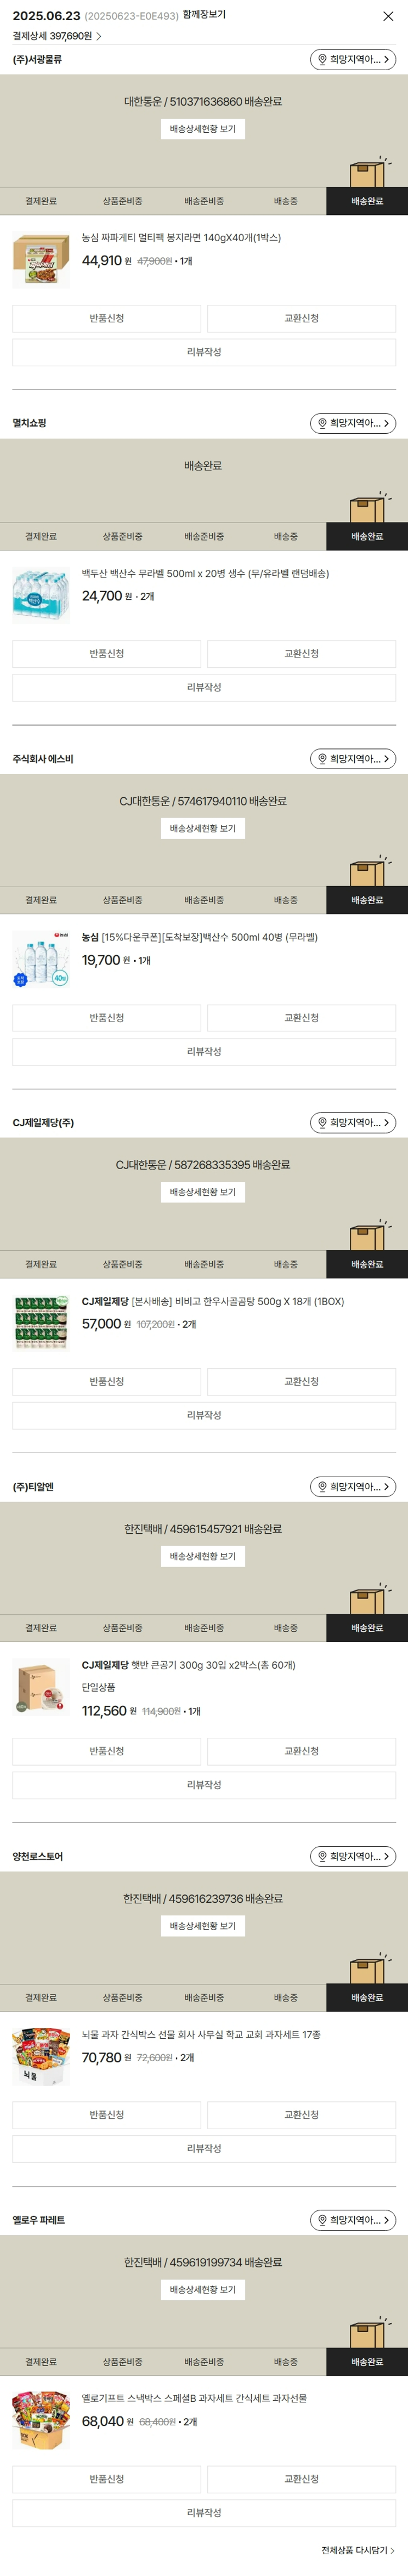Request 교환신청 for 백두산 백산수 order
This screenshot has width=408, height=2576.
click(x=301, y=654)
